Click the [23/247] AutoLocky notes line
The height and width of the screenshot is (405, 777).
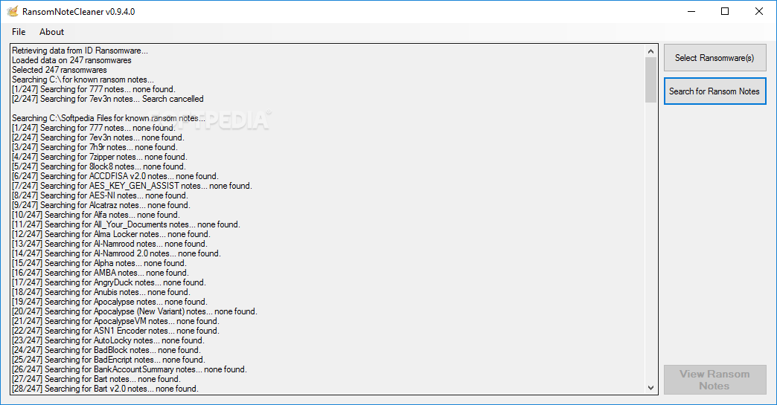coord(108,340)
